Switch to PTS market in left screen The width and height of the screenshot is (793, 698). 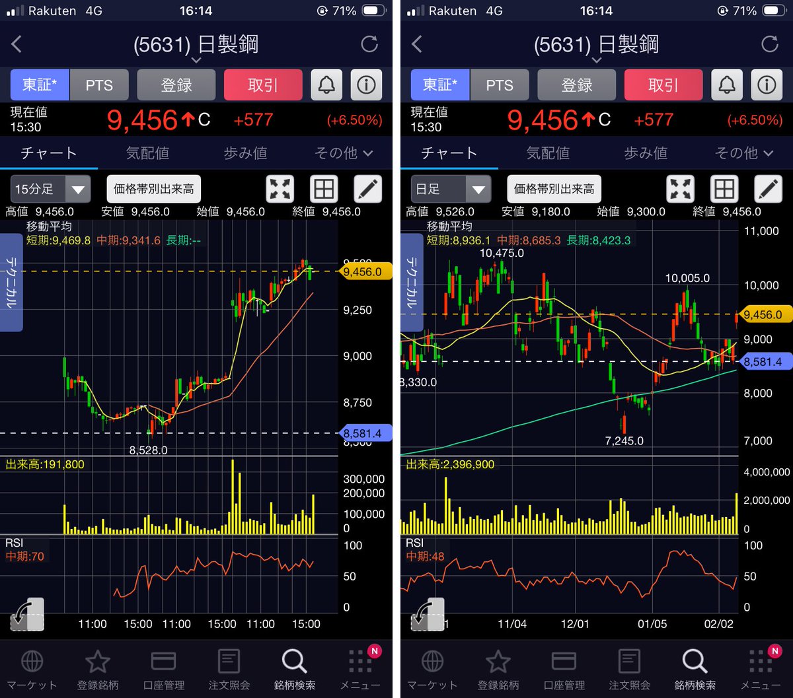point(99,85)
